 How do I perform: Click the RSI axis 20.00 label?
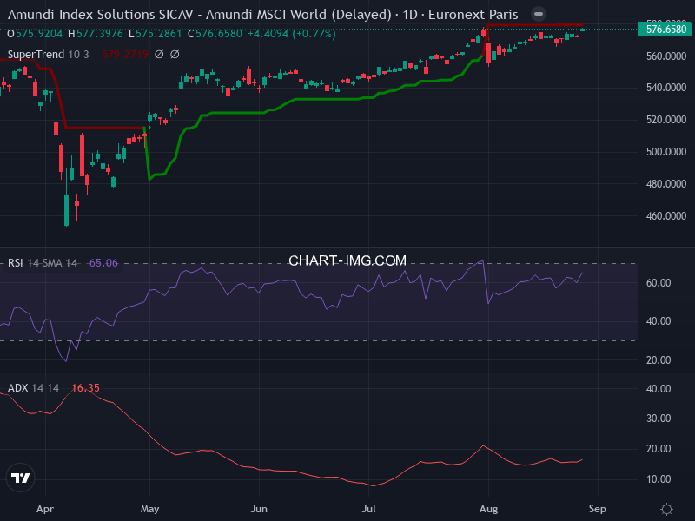click(x=659, y=360)
